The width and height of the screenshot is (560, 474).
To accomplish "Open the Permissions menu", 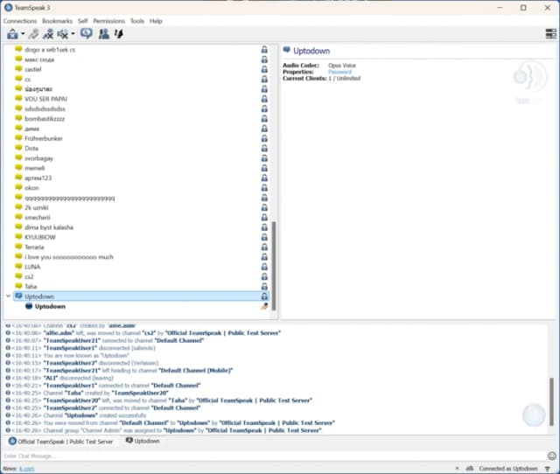I will [x=108, y=21].
